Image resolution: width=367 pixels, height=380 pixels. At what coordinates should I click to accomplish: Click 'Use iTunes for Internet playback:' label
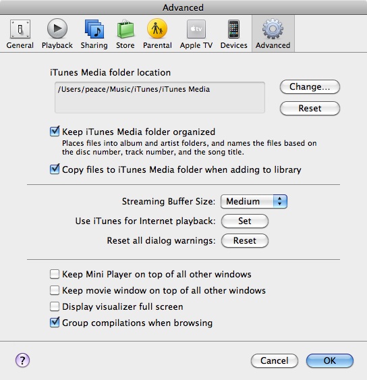tap(145, 221)
